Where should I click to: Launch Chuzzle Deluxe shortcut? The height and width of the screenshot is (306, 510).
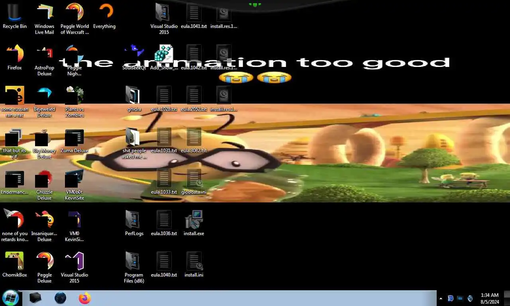(x=44, y=184)
